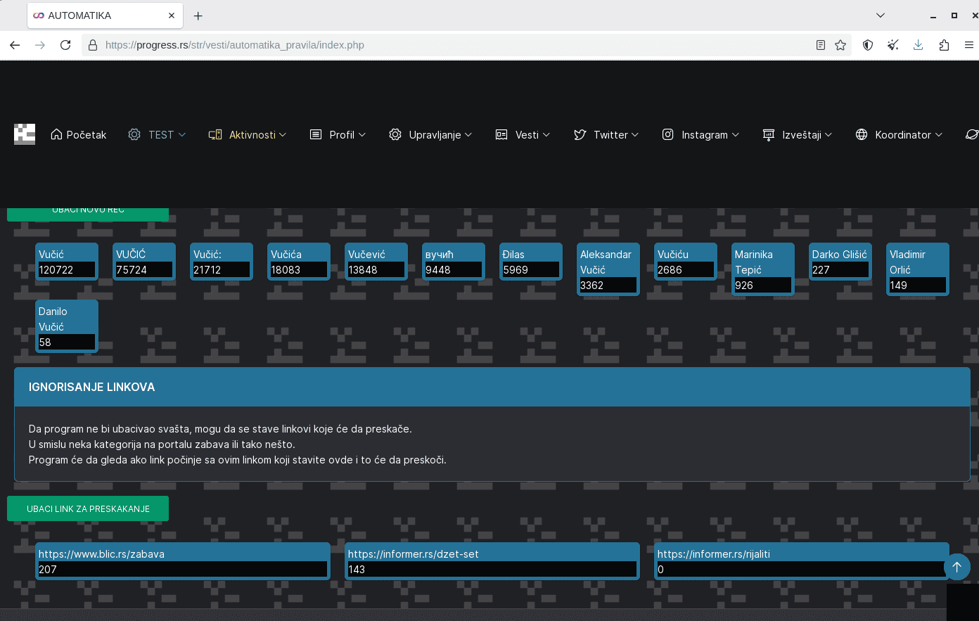979x621 pixels.
Task: Open the browser new tab button
Action: point(198,15)
